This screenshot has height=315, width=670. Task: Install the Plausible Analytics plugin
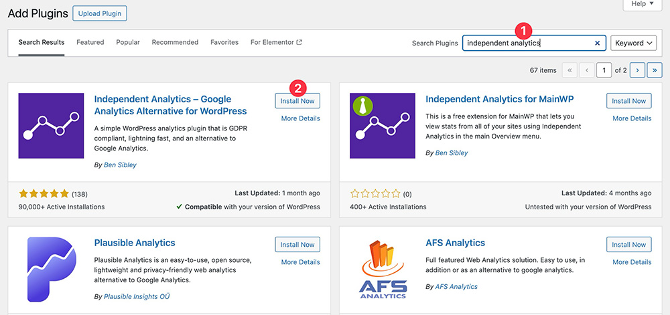coord(297,245)
